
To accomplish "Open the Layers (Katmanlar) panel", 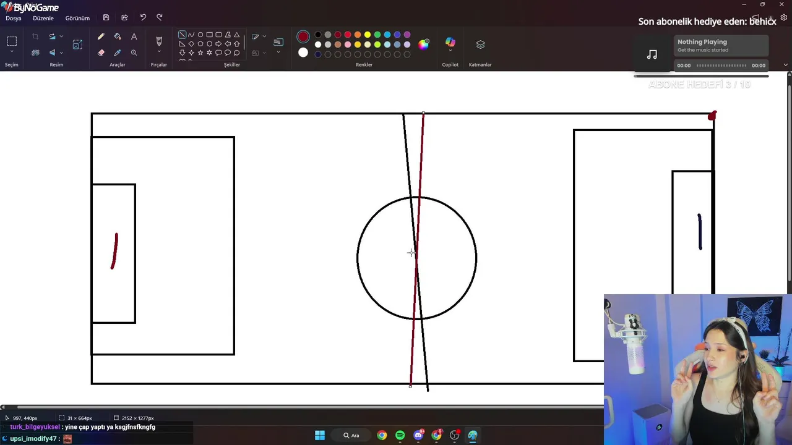I will point(480,44).
